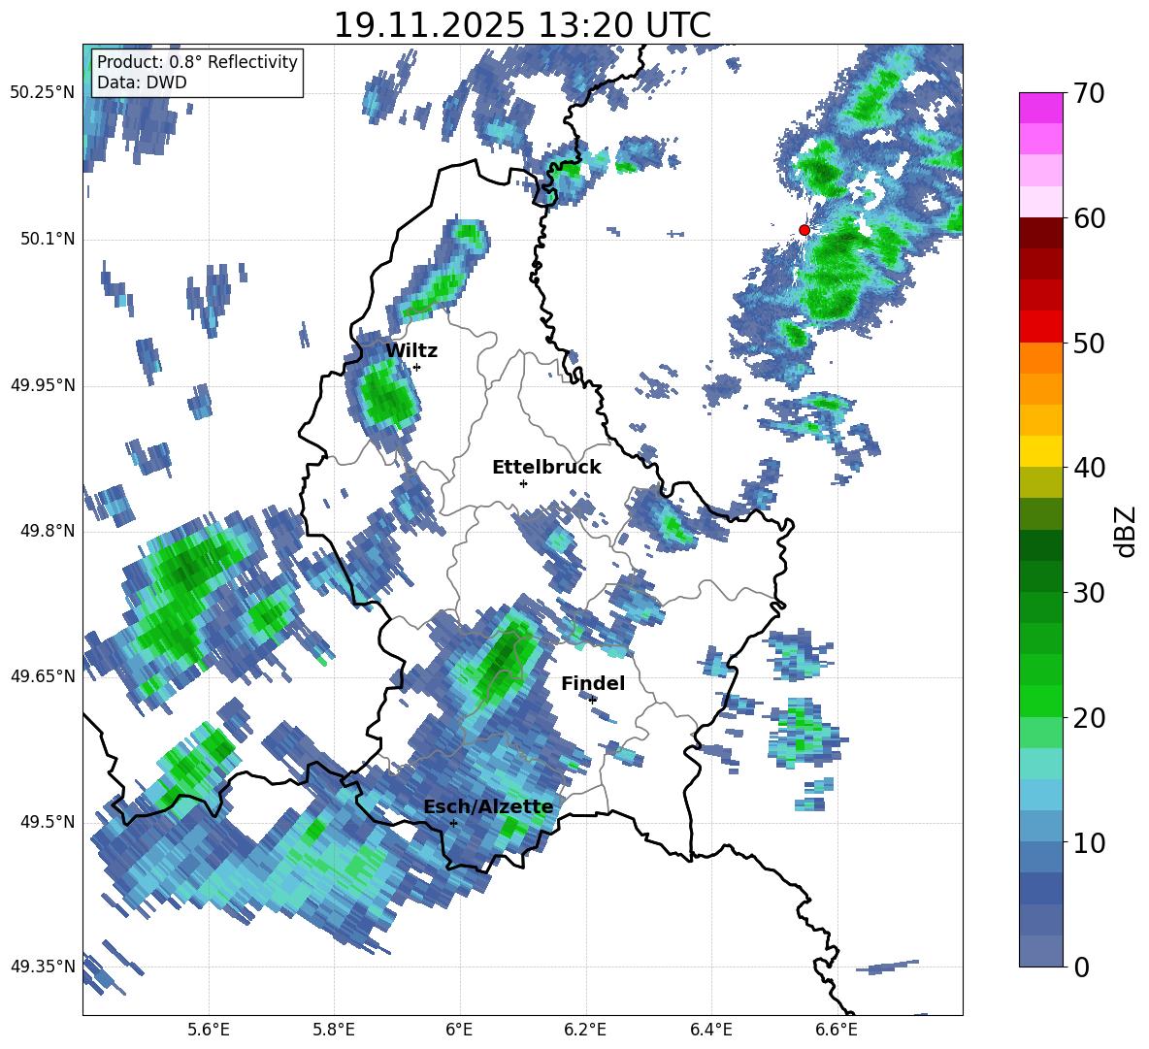
Task: Click the 6.4°E longitude tick label
Action: [x=710, y=1030]
